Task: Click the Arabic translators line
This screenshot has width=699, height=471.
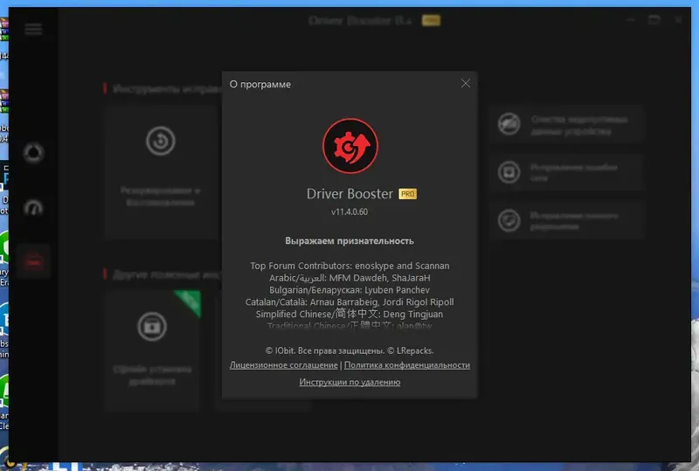Action: point(349,278)
